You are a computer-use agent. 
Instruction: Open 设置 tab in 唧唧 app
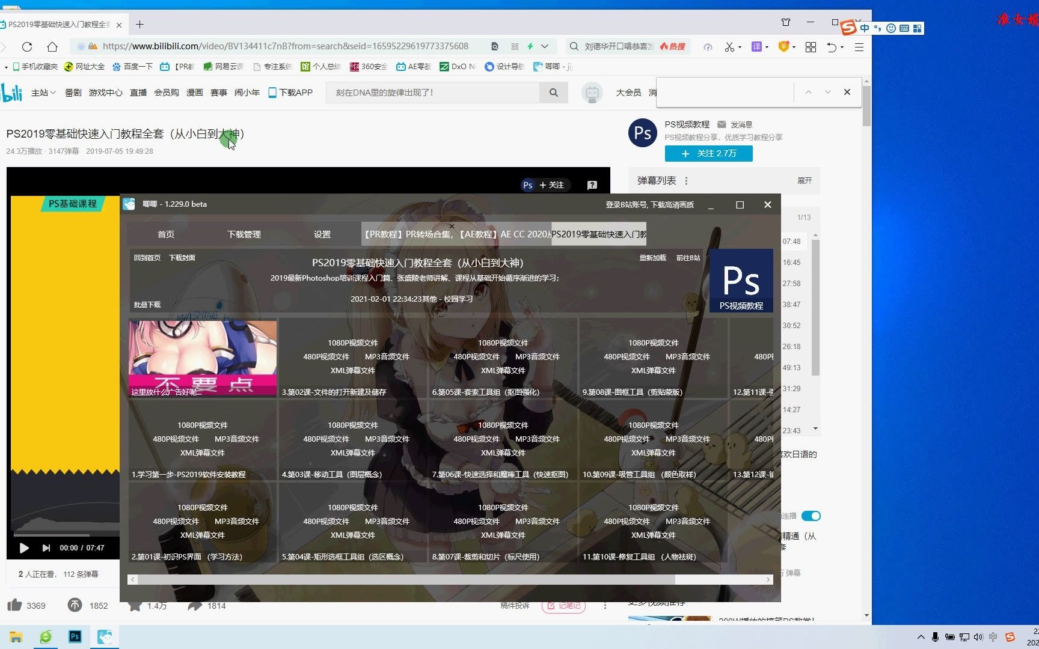click(x=322, y=234)
